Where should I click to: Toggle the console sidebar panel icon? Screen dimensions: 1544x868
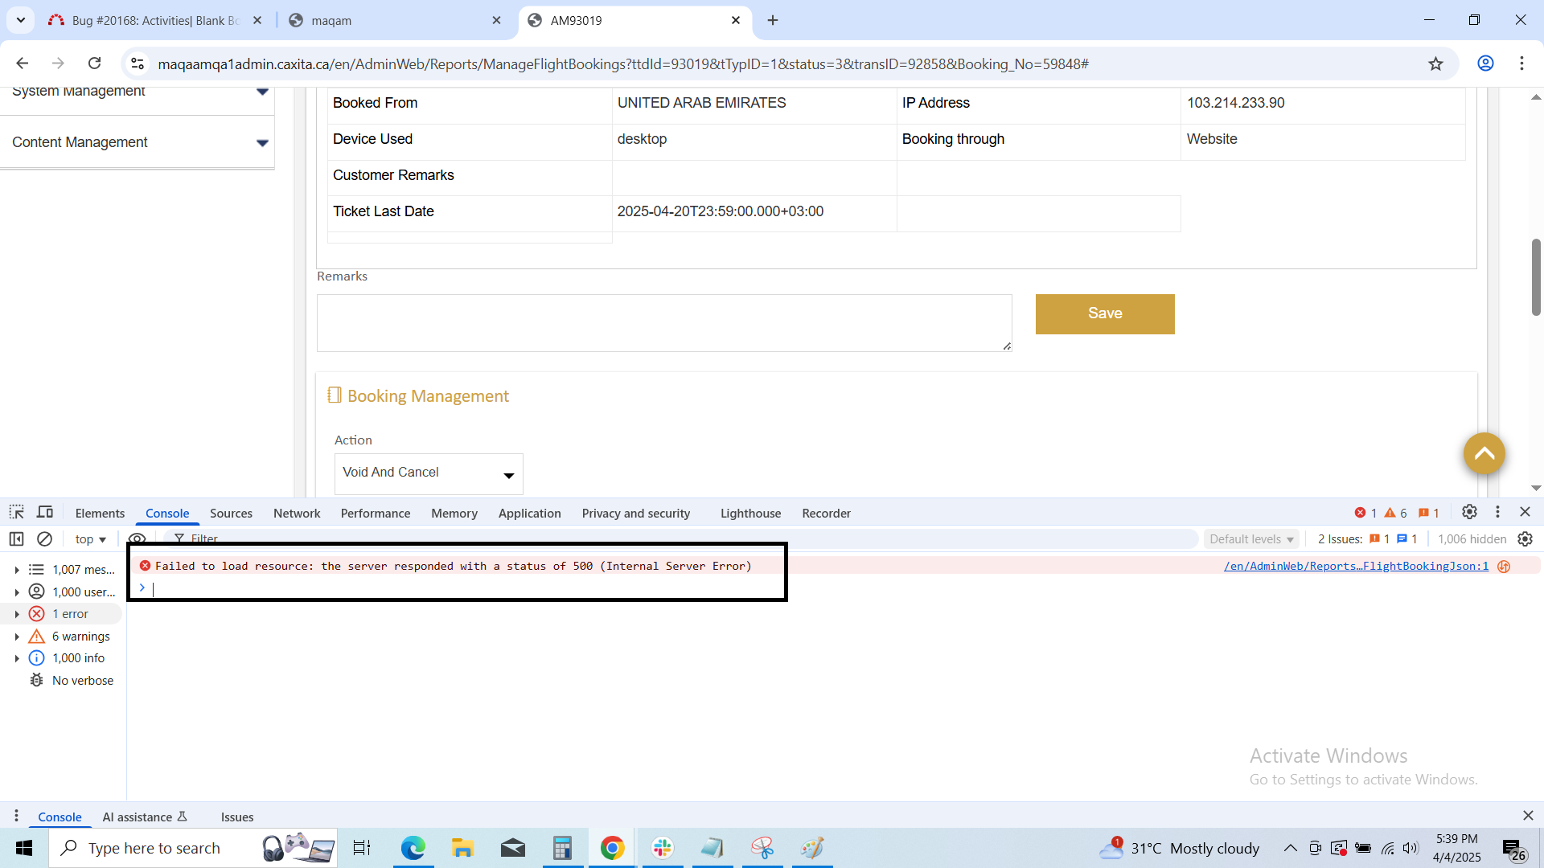point(16,539)
